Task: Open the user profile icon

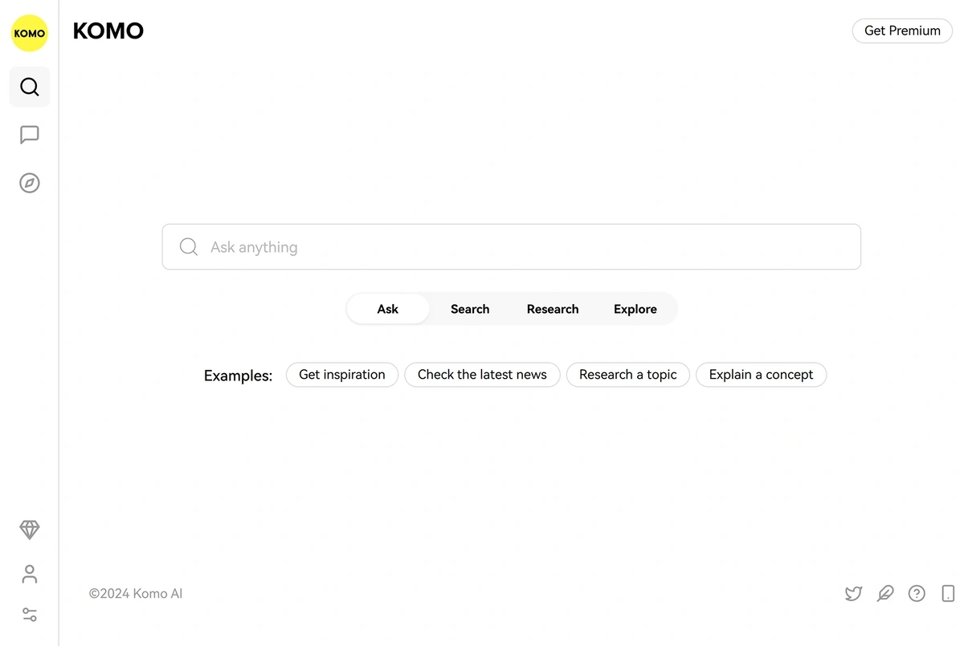Action: pyautogui.click(x=30, y=574)
